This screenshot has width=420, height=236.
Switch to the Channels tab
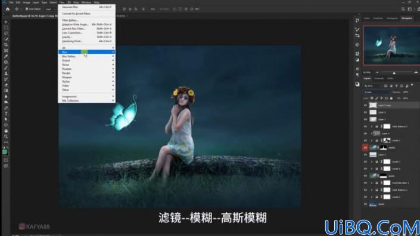(x=379, y=79)
